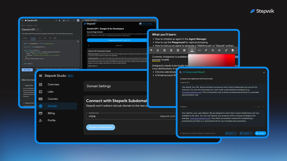This screenshot has height=161, width=287.
Task: Apply underline formatting in editor toolbar
Action: [158, 50]
